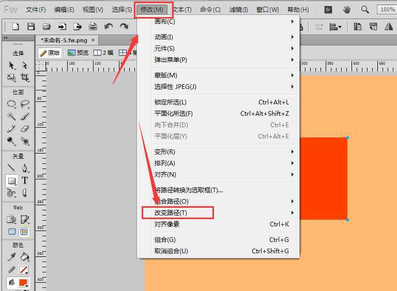Select the Text tool in the toolbox
397x291 pixels.
point(24,181)
